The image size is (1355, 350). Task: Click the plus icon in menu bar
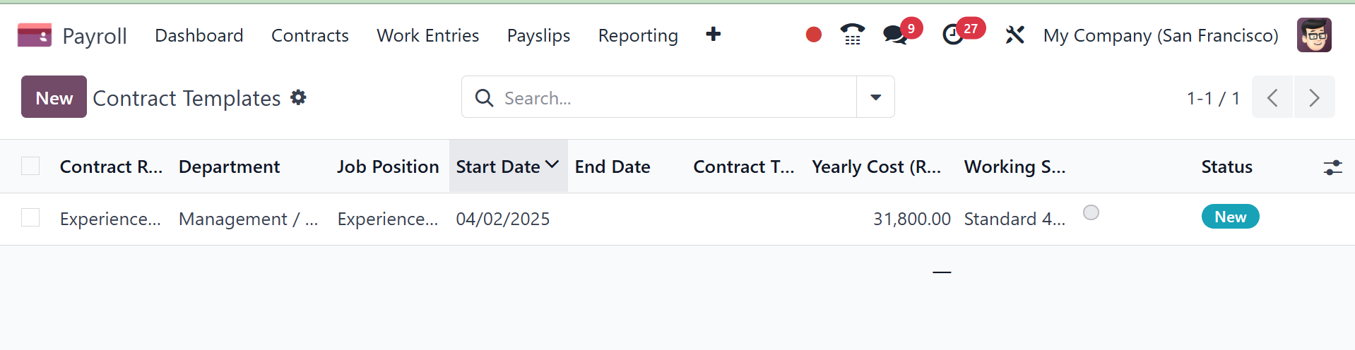click(x=714, y=35)
